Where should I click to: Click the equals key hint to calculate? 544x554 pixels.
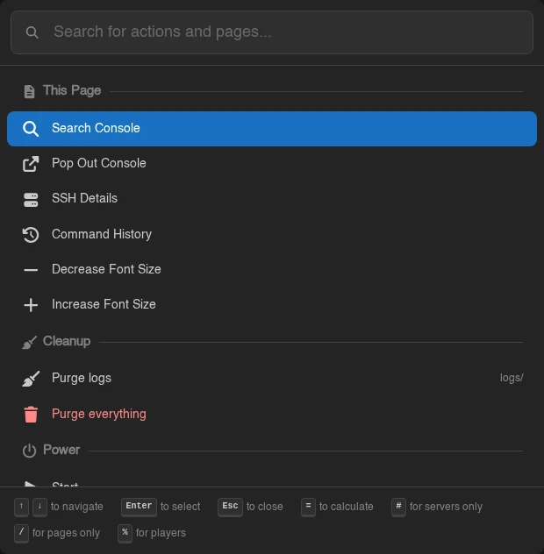click(308, 507)
